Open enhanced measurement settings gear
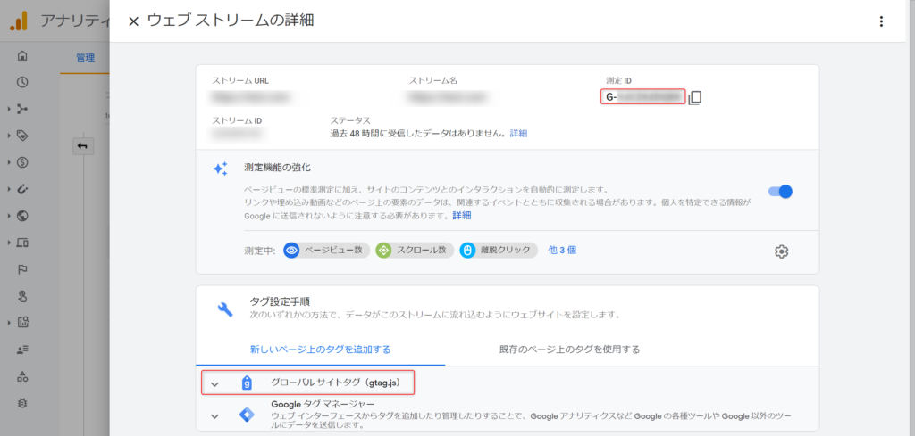 (781, 251)
